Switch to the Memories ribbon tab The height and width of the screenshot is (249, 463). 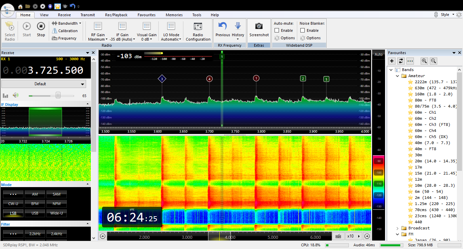pyautogui.click(x=174, y=15)
